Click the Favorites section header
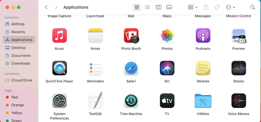This screenshot has width=261, height=122. [11, 17]
